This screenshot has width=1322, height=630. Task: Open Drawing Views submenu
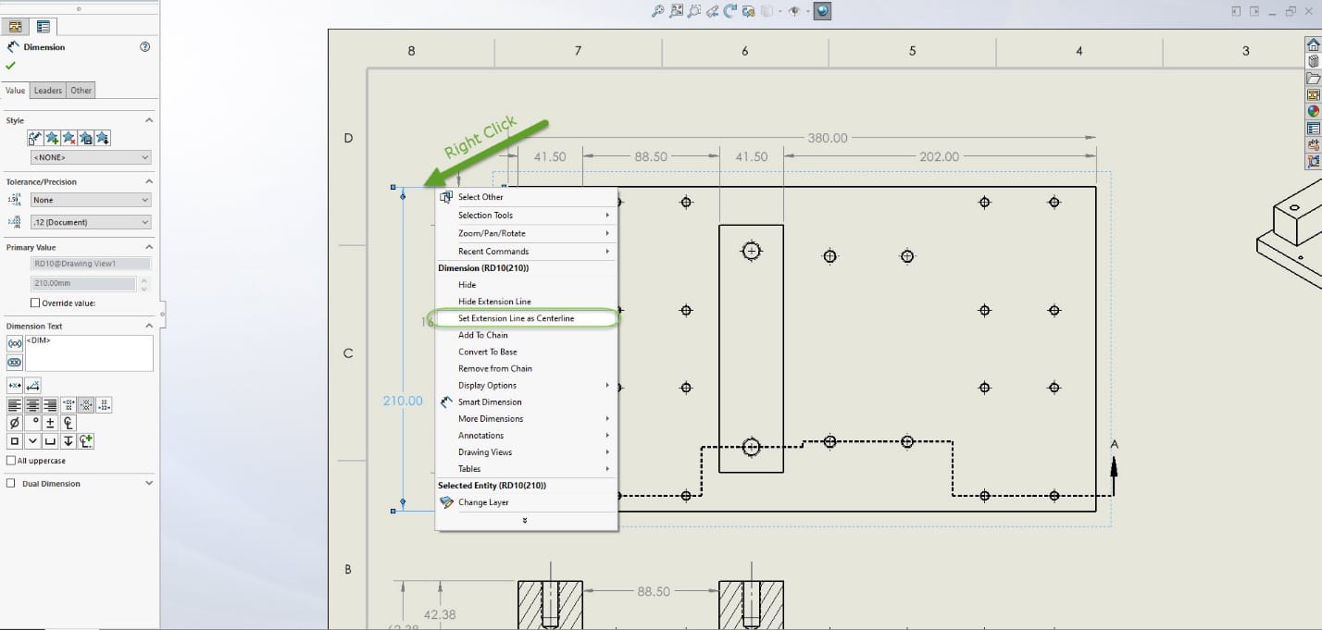point(526,452)
